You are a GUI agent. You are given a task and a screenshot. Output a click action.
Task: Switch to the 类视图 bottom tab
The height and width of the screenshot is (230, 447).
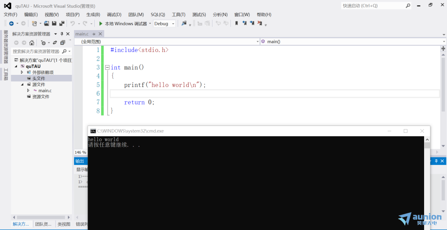[64, 224]
